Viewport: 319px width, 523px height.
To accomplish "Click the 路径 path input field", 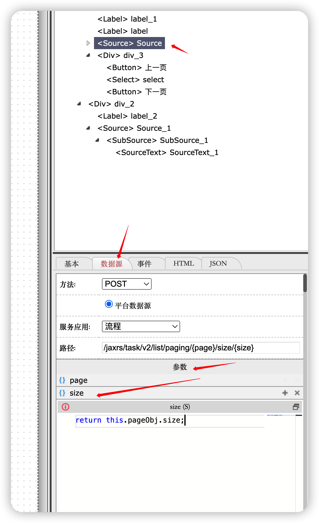I will (x=201, y=348).
